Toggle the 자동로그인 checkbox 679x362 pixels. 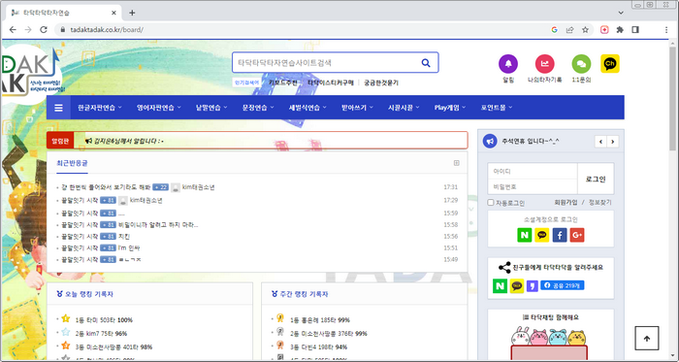[491, 202]
